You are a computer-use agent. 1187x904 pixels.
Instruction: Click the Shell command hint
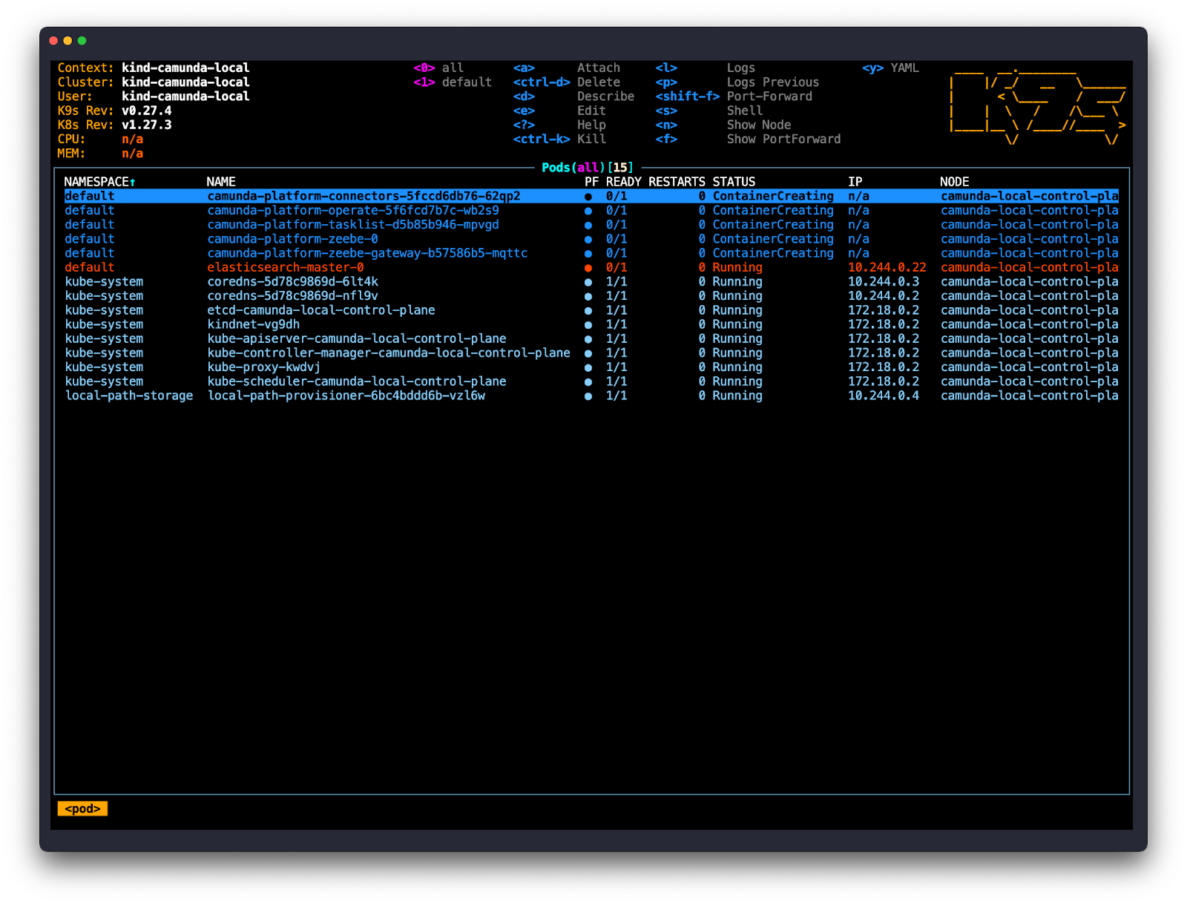(745, 111)
